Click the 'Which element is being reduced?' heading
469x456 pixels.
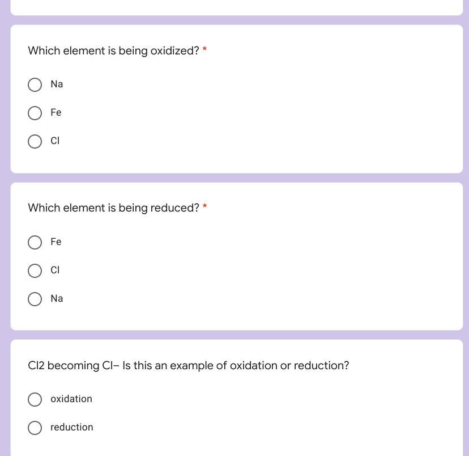coord(113,208)
